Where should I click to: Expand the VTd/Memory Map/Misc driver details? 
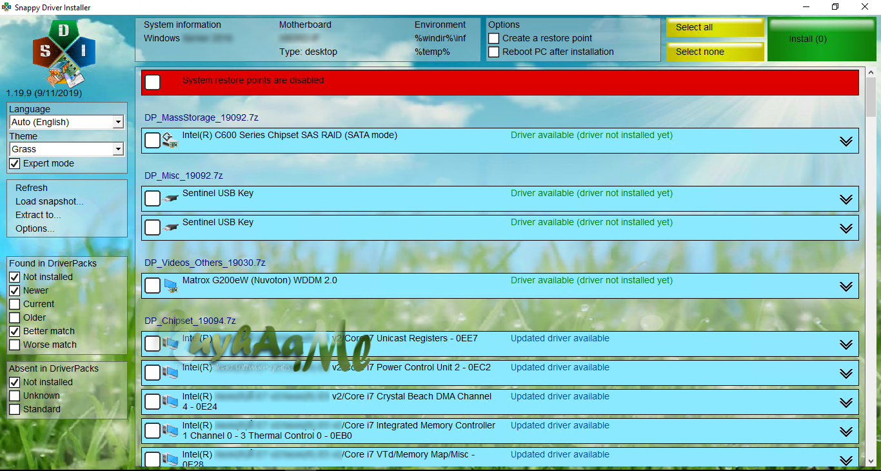(846, 460)
